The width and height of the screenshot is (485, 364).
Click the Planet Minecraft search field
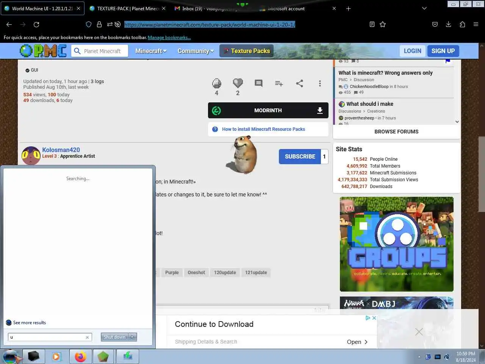coord(100,51)
